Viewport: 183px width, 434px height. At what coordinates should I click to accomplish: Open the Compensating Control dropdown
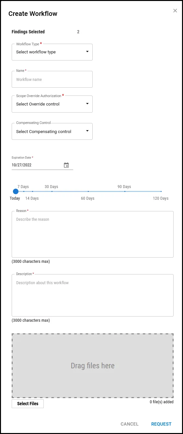click(52, 132)
